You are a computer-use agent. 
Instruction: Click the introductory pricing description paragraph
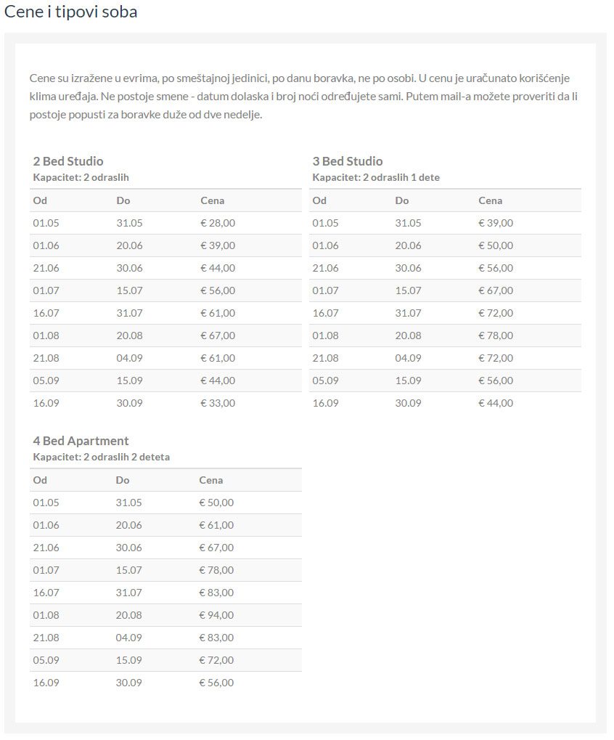303,96
